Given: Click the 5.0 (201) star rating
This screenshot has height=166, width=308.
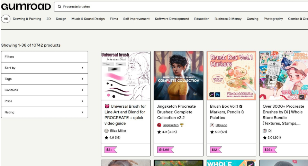Looking at the screenshot, I should pos(272,138).
